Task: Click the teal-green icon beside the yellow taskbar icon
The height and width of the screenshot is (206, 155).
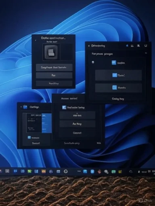Action: 113,171
